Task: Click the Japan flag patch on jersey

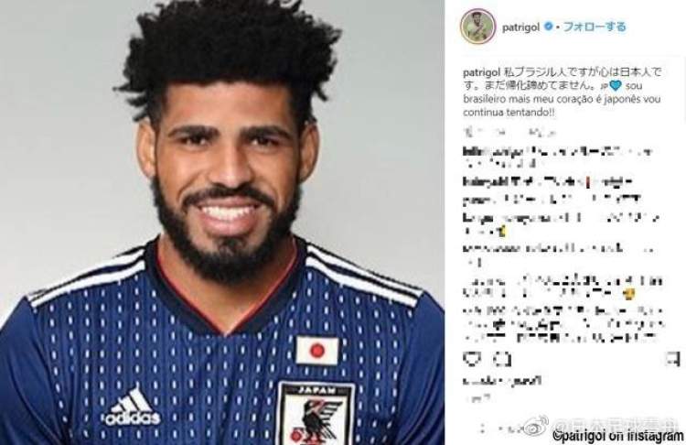Action: pyautogui.click(x=317, y=351)
